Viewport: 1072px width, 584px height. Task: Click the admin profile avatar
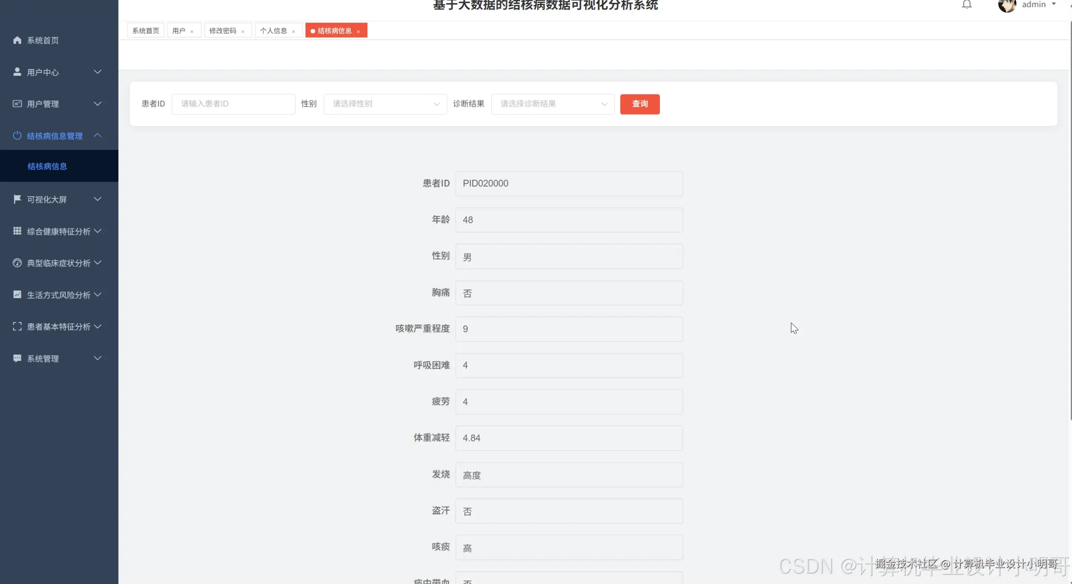click(1008, 6)
